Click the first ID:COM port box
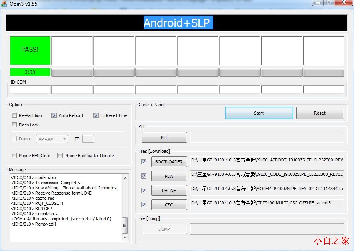 click(x=30, y=90)
